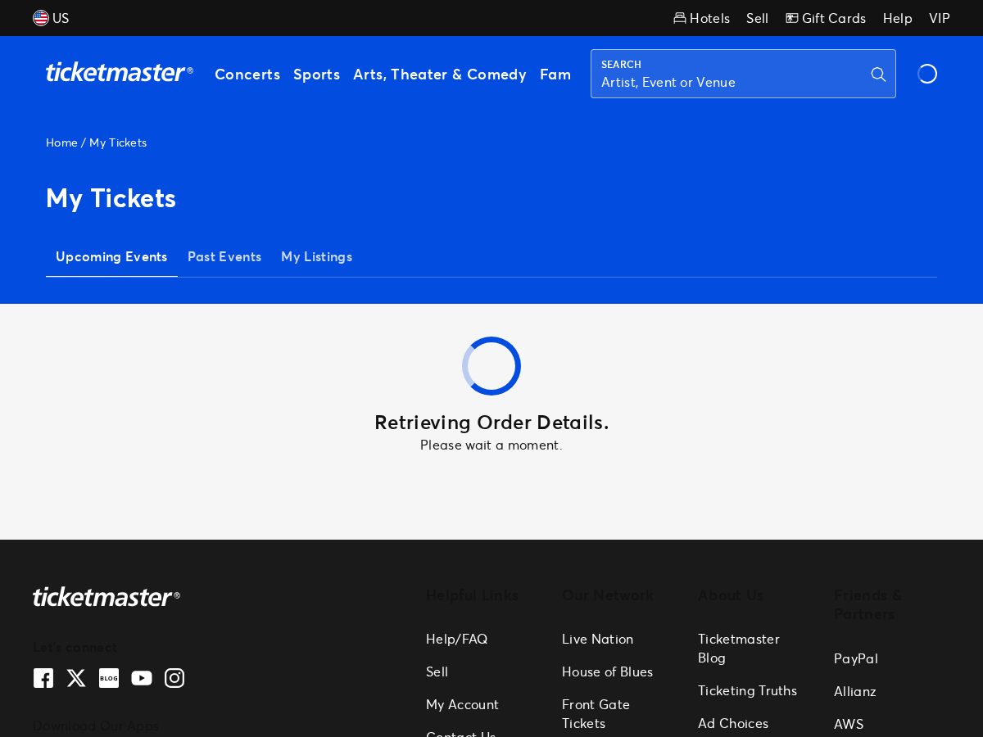Click Retrieving Order Details heading

(491, 423)
